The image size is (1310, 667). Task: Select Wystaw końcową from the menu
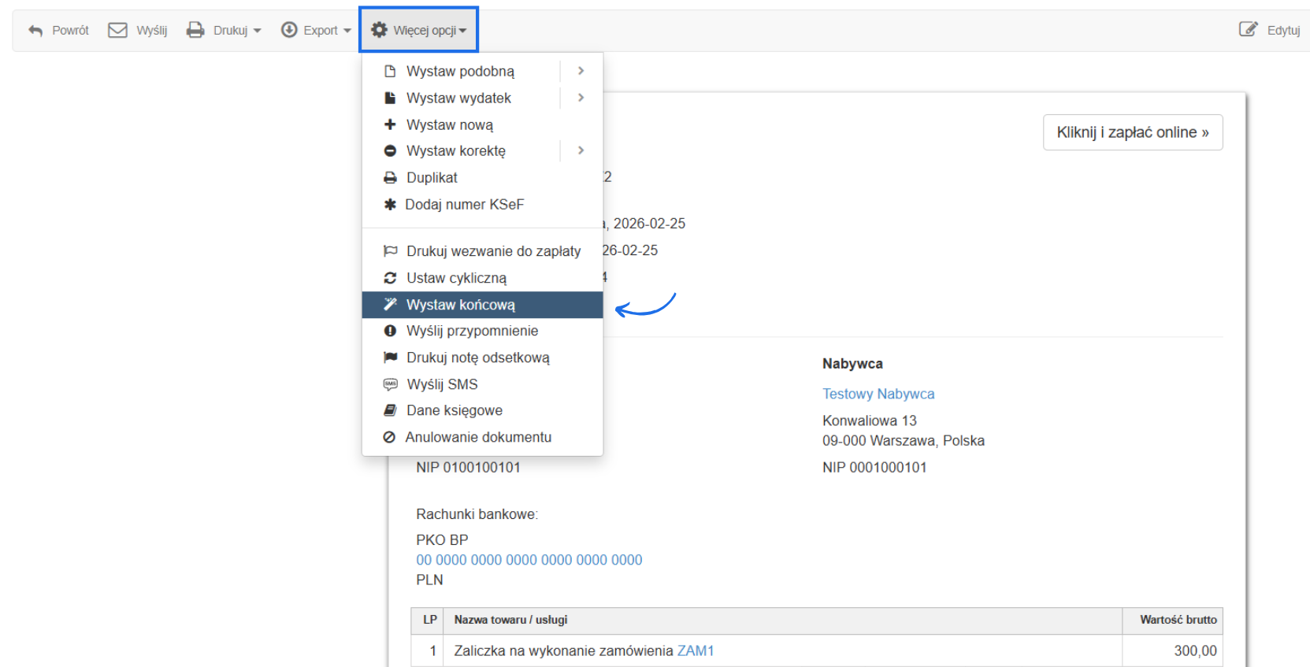pyautogui.click(x=460, y=305)
